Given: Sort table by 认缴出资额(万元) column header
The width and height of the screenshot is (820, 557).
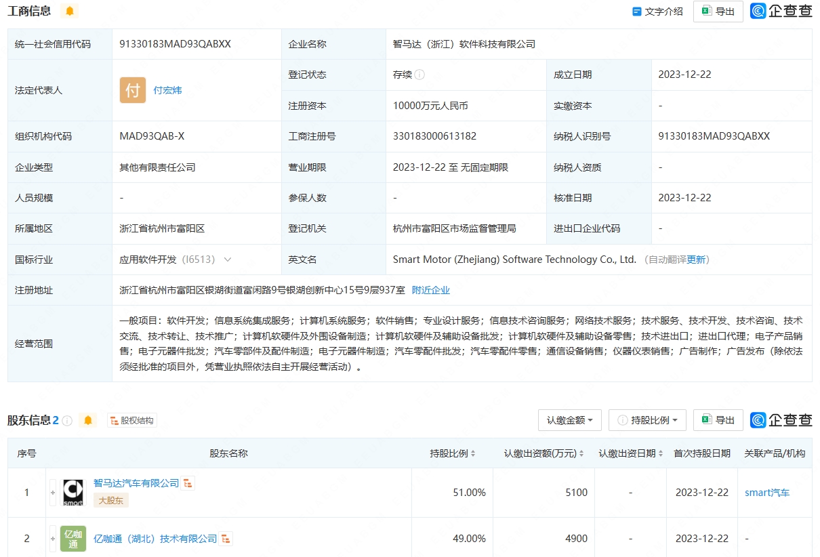Looking at the screenshot, I should tap(544, 453).
